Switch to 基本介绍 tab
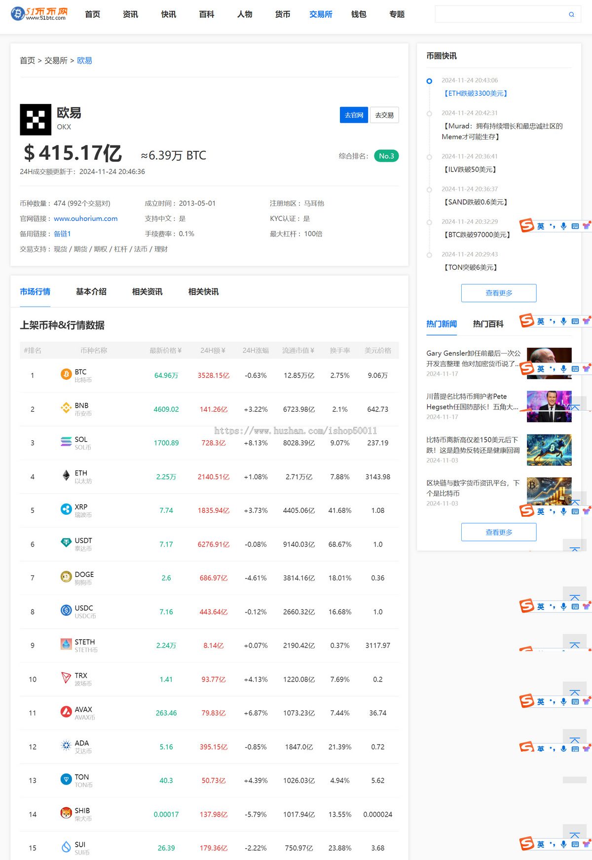 coord(91,291)
